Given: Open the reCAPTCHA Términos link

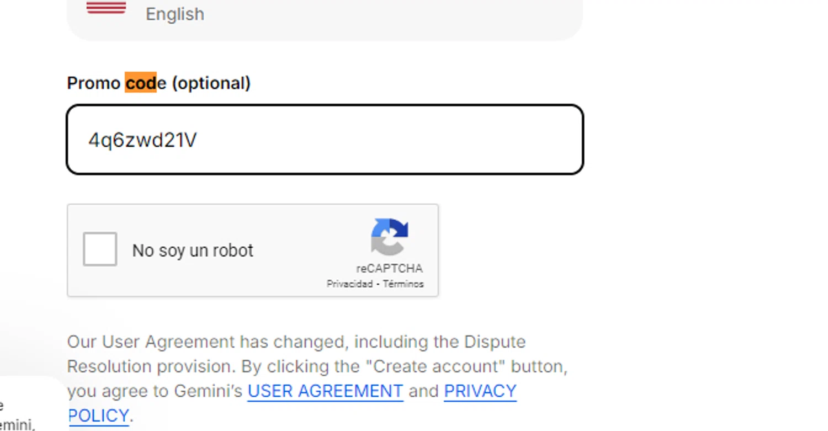Looking at the screenshot, I should pyautogui.click(x=403, y=284).
